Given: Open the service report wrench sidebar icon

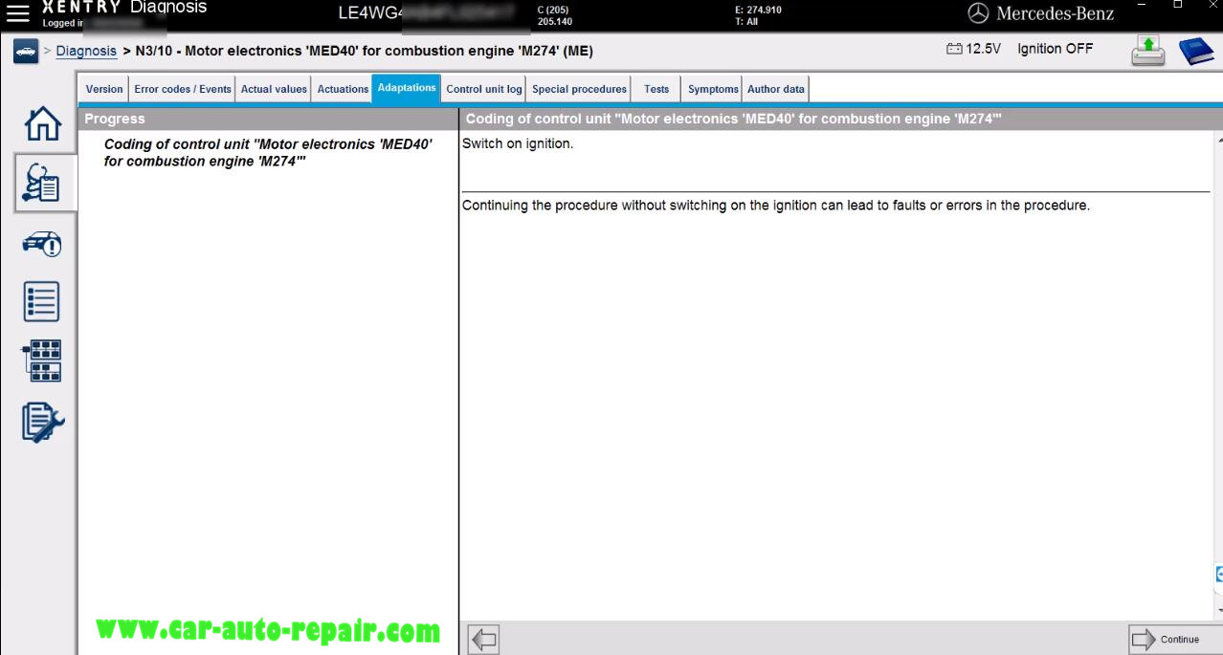Looking at the screenshot, I should tap(42, 421).
